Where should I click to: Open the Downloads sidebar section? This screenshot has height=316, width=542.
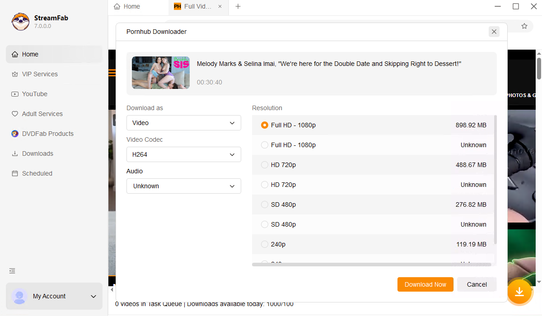tap(37, 153)
